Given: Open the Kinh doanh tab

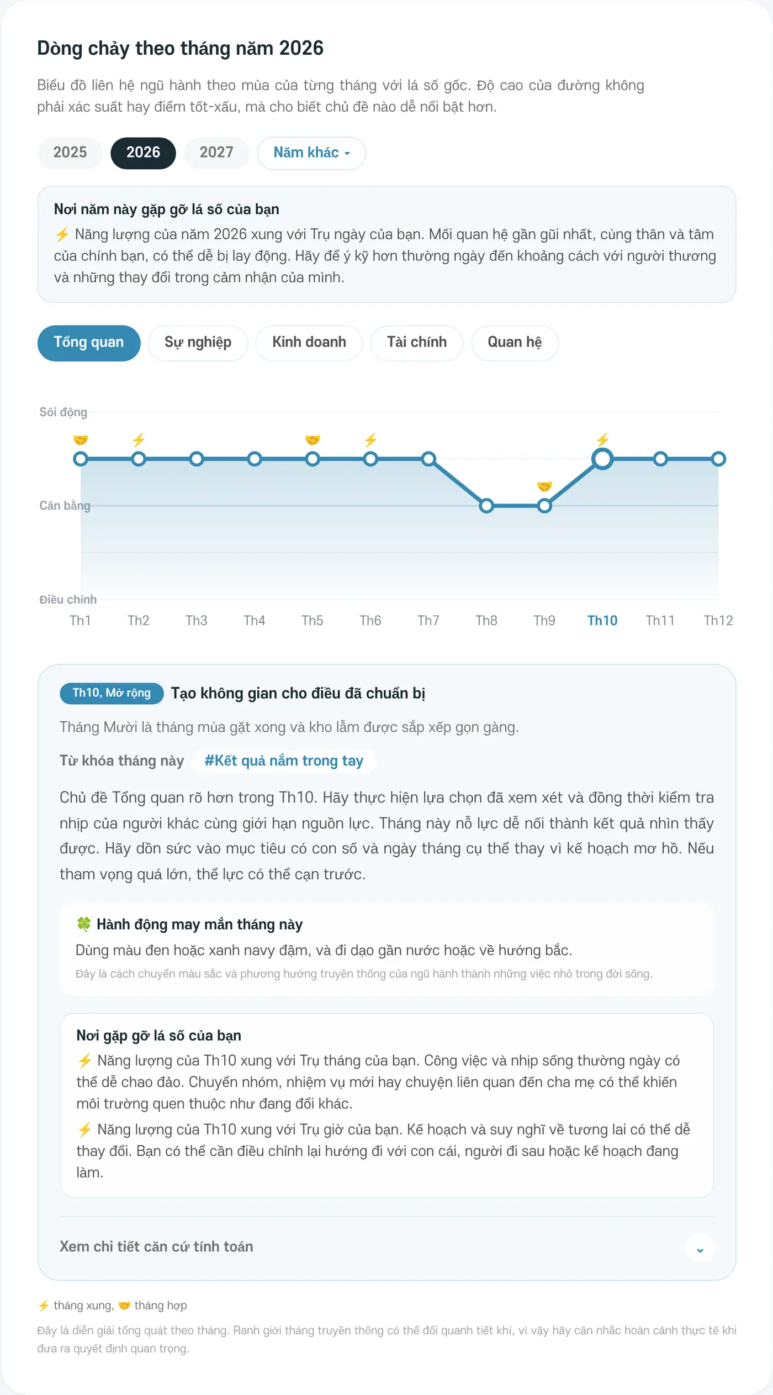Looking at the screenshot, I should pyautogui.click(x=309, y=343).
